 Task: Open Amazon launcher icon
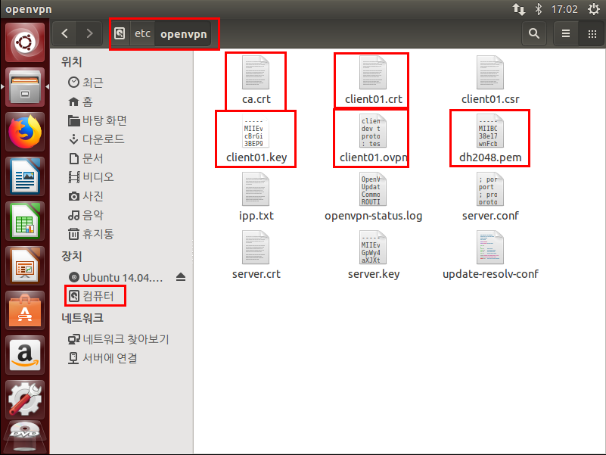[x=25, y=355]
